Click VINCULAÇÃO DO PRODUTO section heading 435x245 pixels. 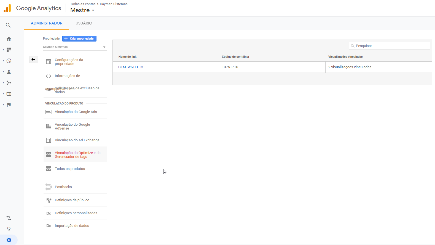[64, 104]
